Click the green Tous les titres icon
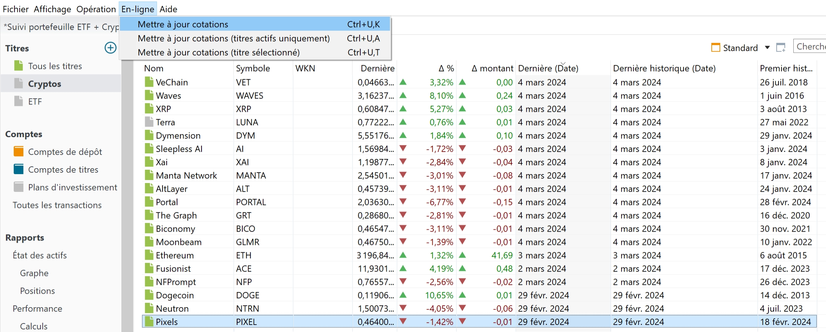Image resolution: width=826 pixels, height=332 pixels. tap(19, 66)
